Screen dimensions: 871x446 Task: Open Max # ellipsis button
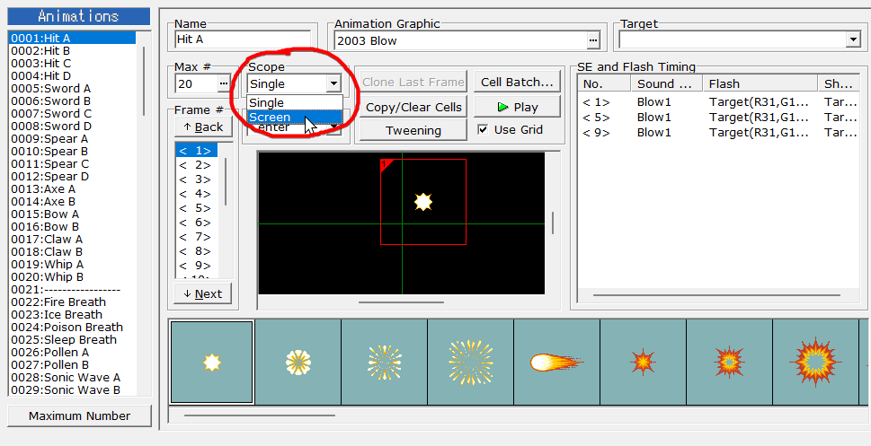(224, 83)
